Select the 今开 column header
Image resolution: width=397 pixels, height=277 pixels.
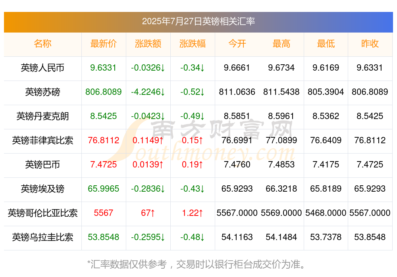237,44
